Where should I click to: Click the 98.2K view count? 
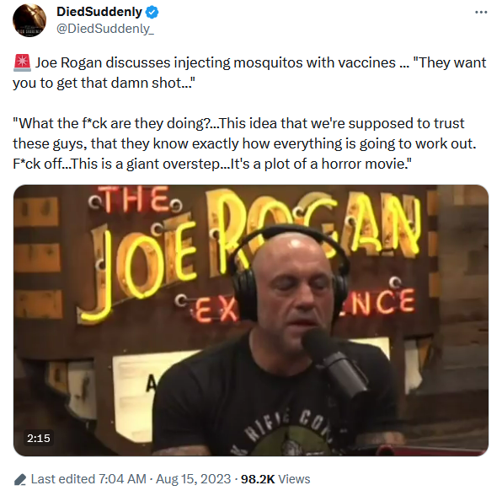(258, 479)
